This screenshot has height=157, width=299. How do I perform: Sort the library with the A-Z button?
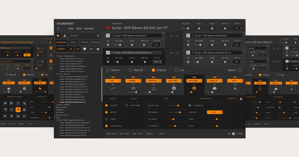pyautogui.click(x=78, y=49)
